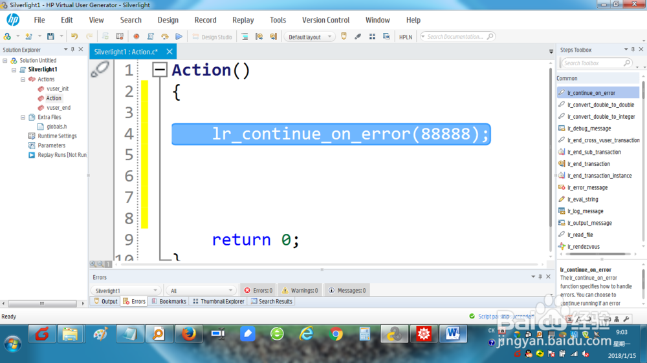
Task: Close the Silverlight1 : Action.c tab
Action: pos(169,52)
